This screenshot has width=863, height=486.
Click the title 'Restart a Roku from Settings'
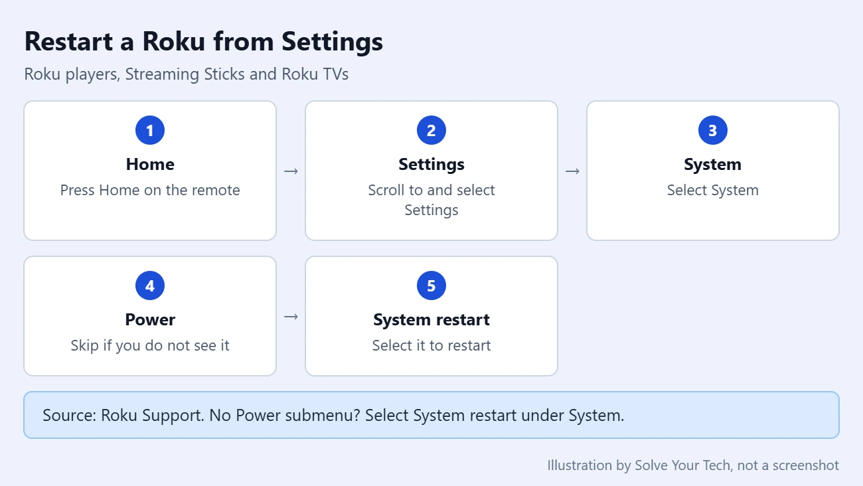204,41
